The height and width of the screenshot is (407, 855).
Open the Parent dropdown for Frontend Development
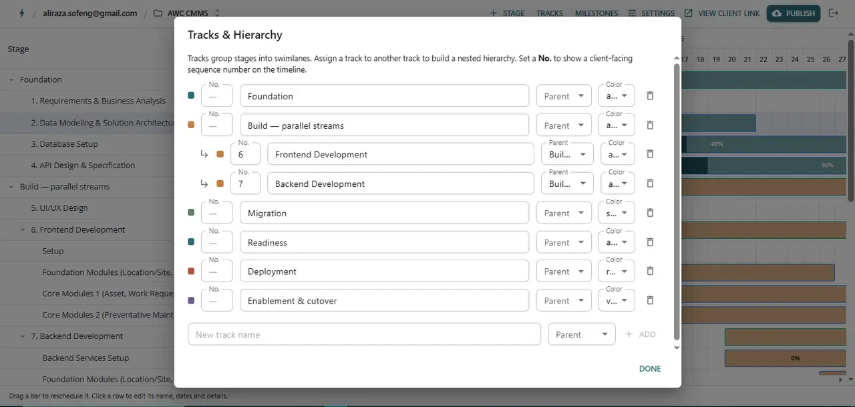[567, 154]
